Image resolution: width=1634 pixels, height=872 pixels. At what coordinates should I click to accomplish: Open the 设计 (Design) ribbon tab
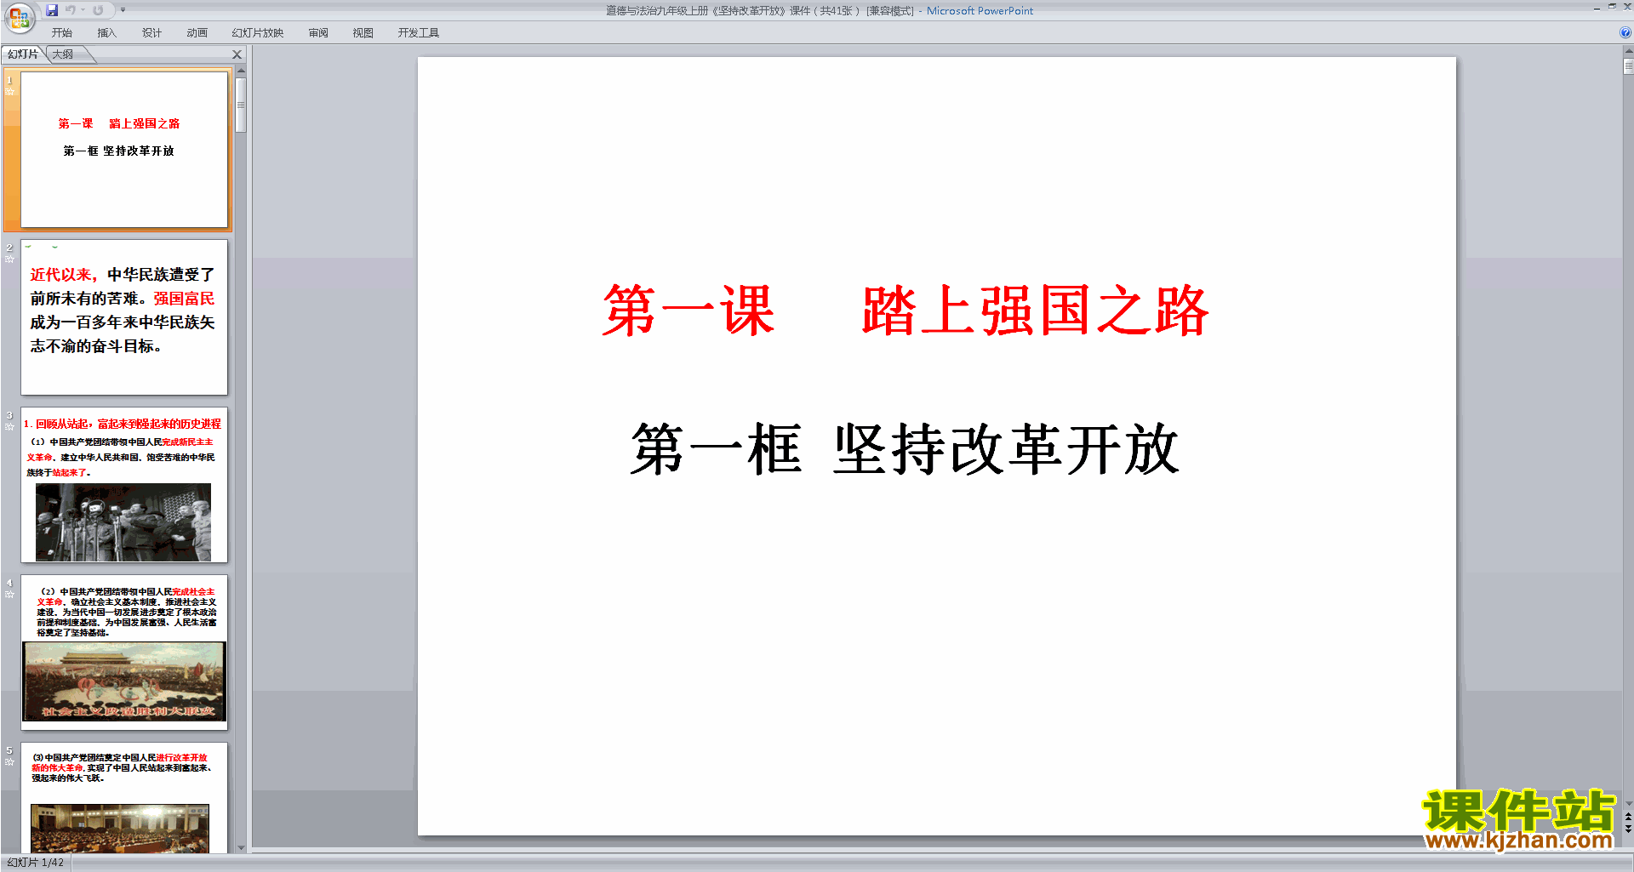point(151,33)
